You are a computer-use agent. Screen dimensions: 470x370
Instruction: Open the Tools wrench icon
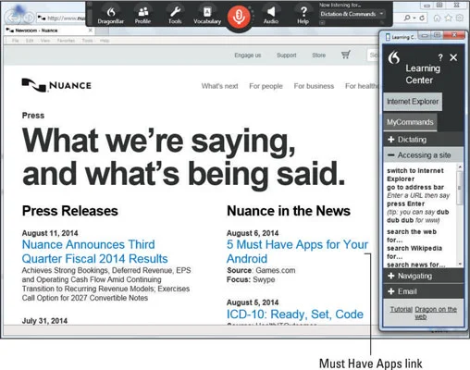(x=175, y=16)
